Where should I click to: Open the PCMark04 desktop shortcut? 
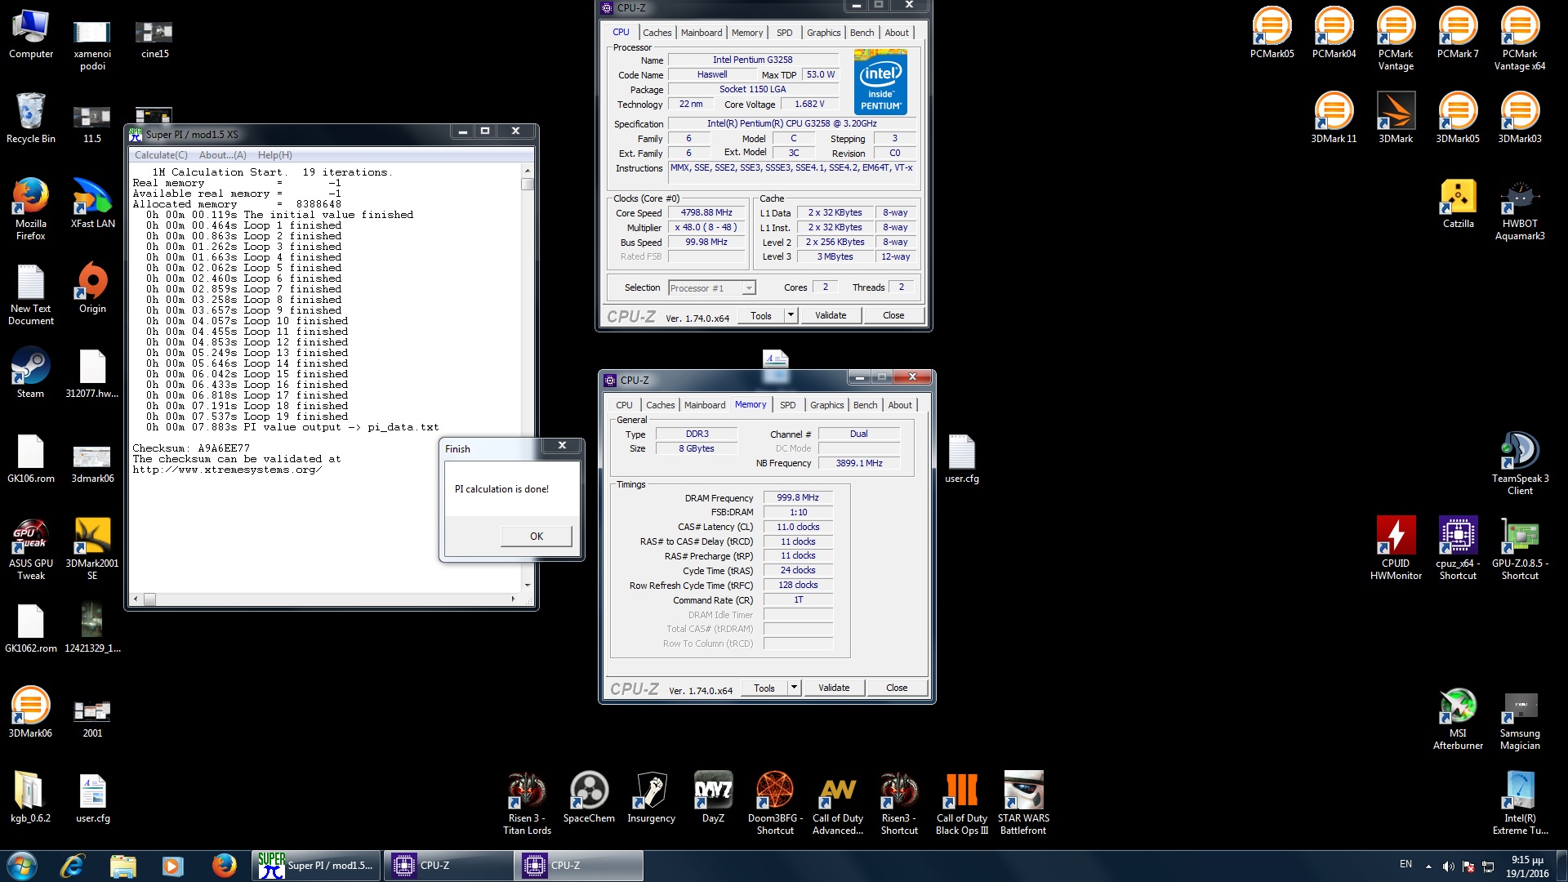coord(1334,33)
